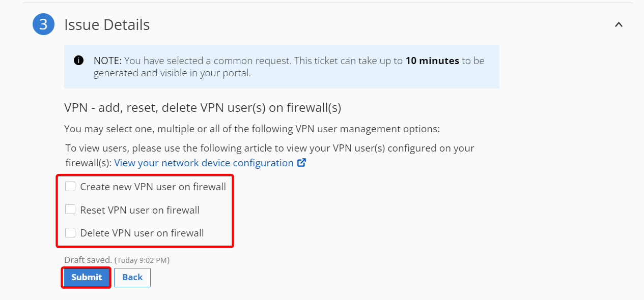This screenshot has height=300, width=644.
Task: Go back with the Back button
Action: pos(132,277)
